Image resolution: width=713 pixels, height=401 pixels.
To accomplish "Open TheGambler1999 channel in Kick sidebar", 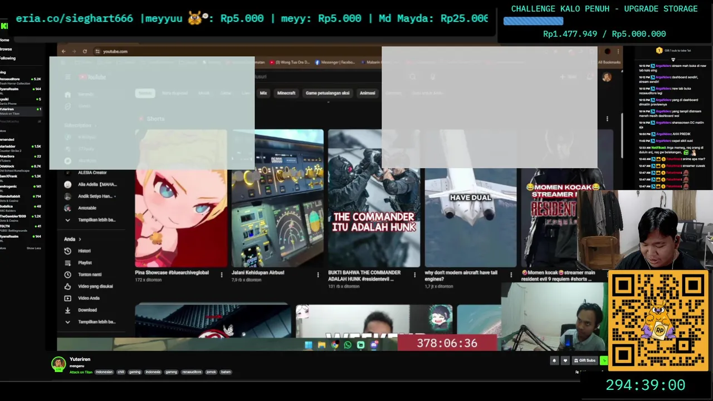I will tap(21, 217).
